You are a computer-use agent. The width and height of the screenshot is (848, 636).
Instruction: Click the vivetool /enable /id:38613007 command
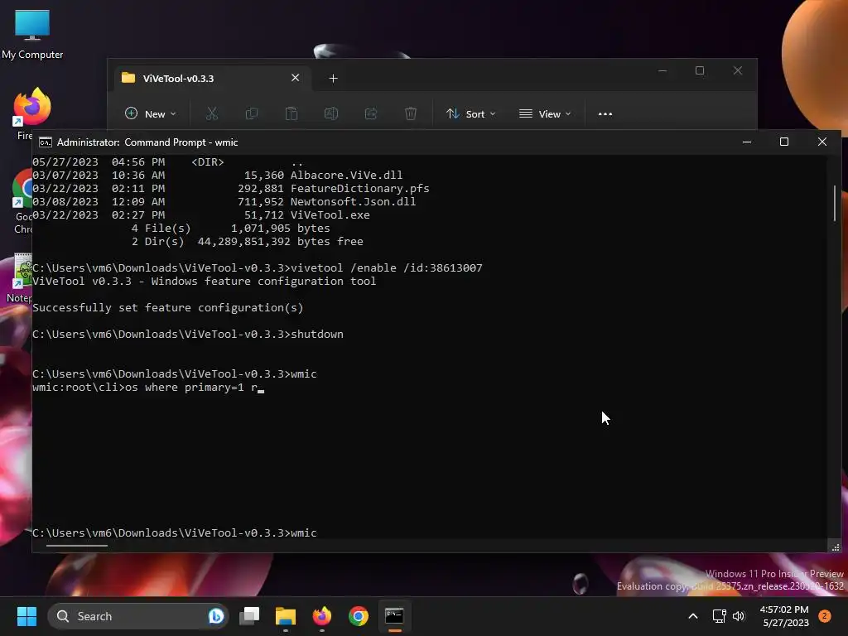click(387, 267)
